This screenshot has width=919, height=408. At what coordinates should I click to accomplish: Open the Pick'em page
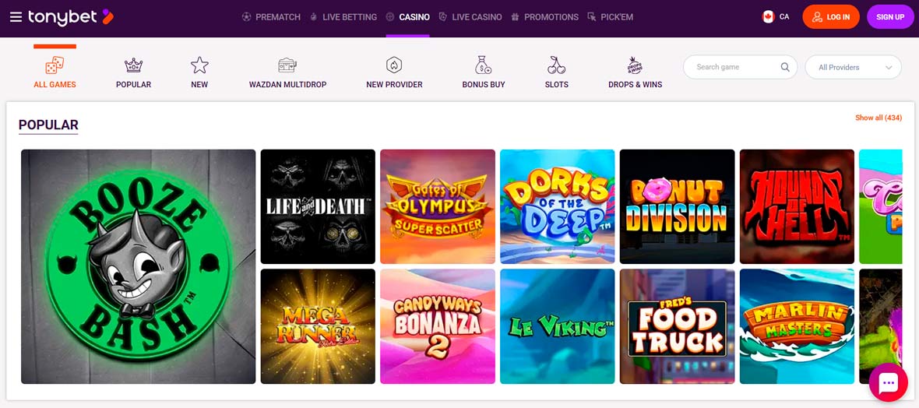click(617, 17)
